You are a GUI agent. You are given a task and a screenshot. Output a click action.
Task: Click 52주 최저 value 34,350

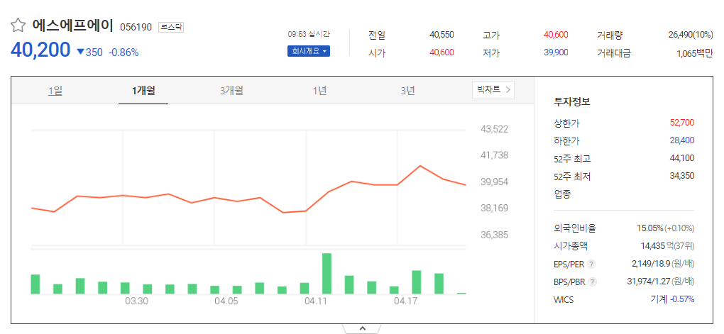click(x=682, y=176)
